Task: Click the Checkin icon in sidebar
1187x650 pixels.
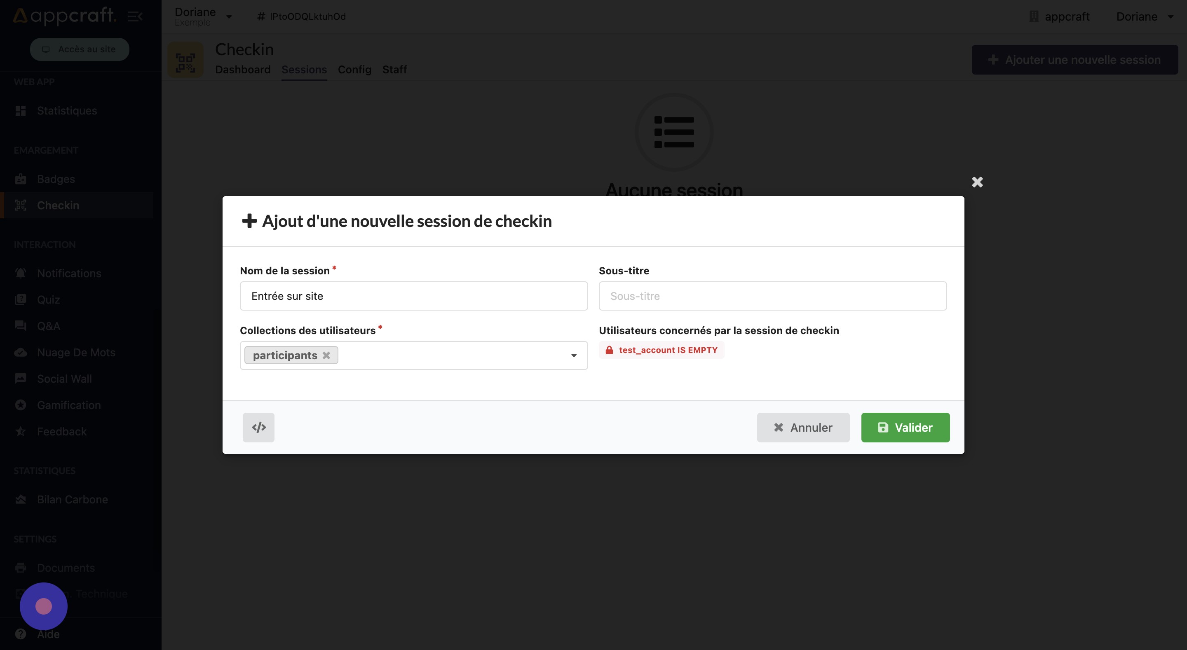Action: [21, 205]
